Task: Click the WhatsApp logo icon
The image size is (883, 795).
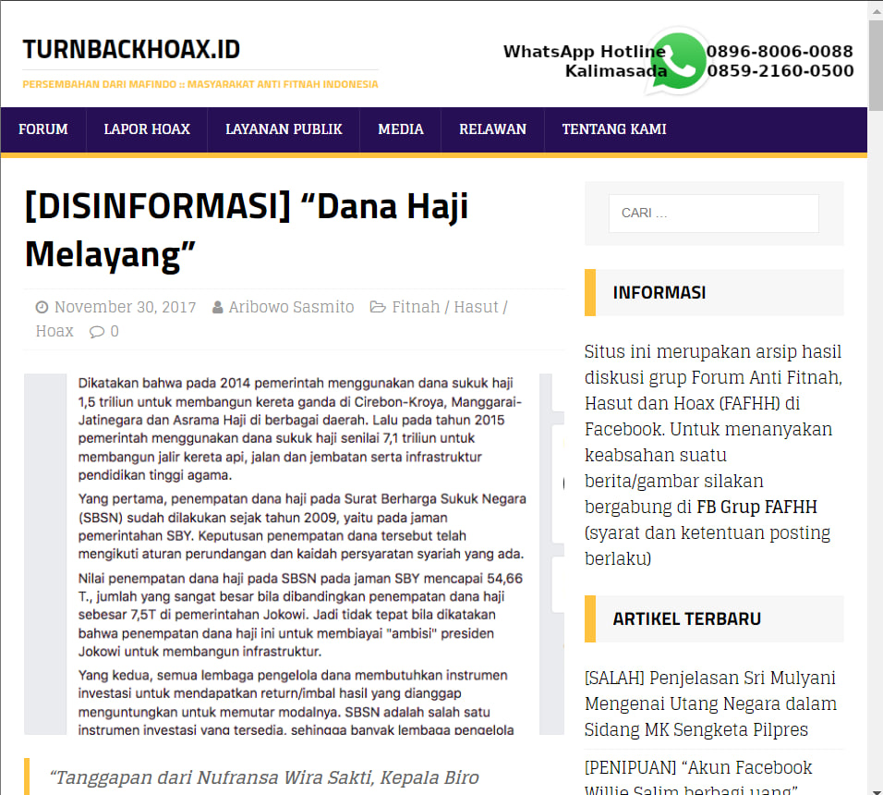Action: point(677,61)
